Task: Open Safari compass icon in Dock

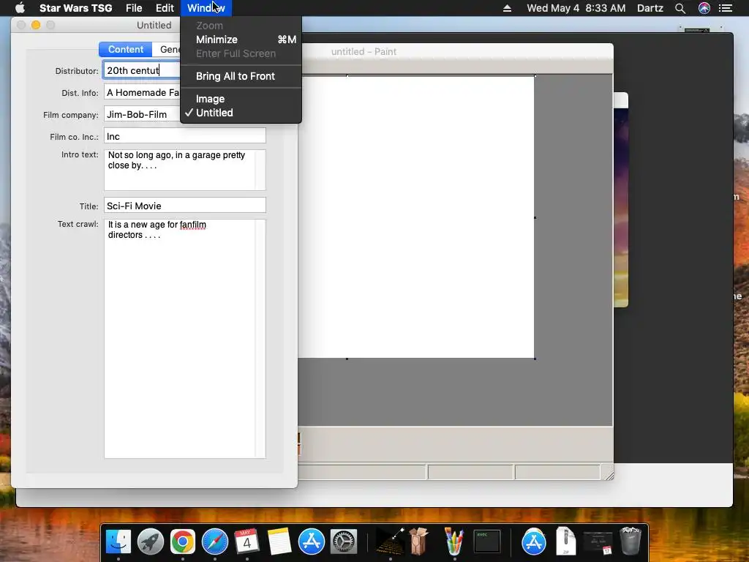Action: coord(215,542)
